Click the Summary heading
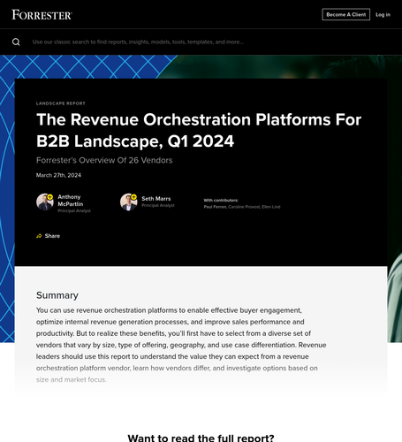 coord(57,295)
